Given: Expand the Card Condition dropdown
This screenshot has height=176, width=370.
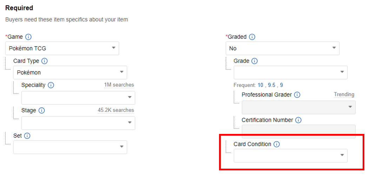Looking at the screenshot, I should (x=290, y=156).
